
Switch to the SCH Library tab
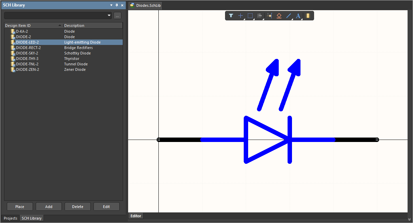[32, 218]
